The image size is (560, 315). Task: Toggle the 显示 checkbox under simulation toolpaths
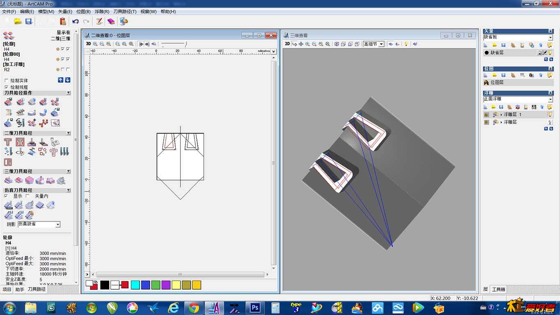tap(6, 196)
